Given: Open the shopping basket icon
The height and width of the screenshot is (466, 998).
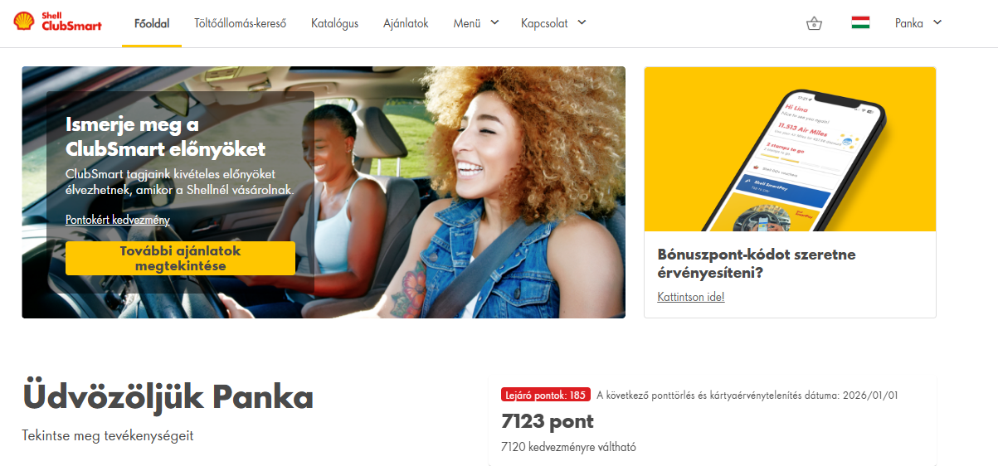Looking at the screenshot, I should (x=814, y=23).
